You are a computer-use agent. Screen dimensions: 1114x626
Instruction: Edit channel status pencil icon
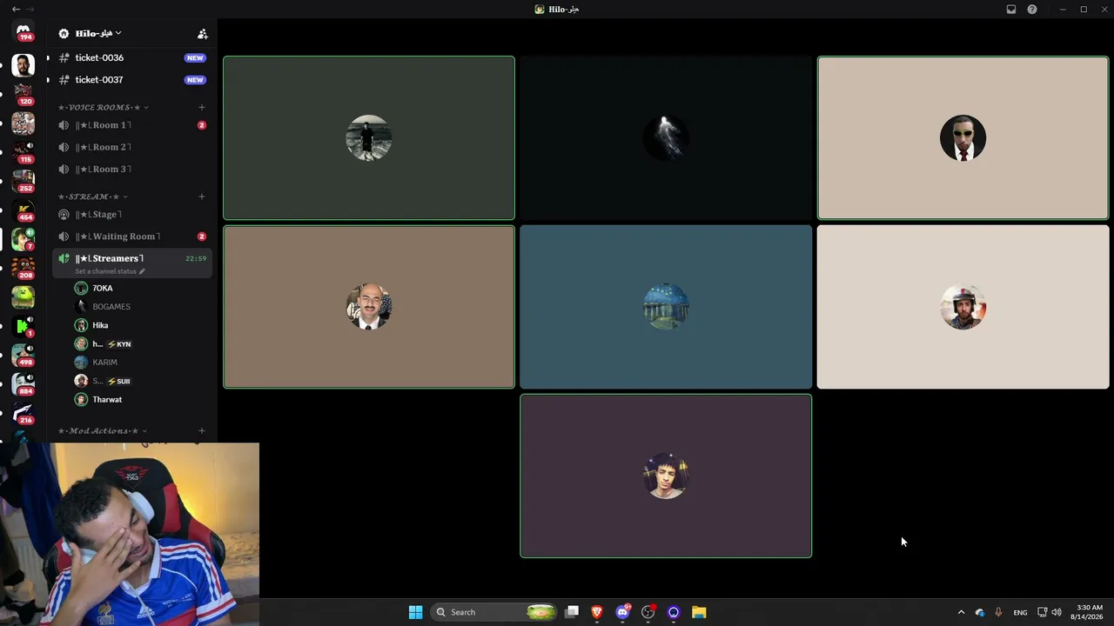coord(142,271)
